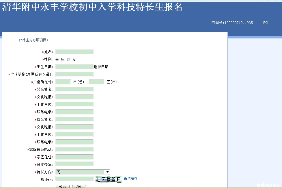The height and width of the screenshot is (189, 282).
Task: Click the 选择日期 date picker link
Action: coord(101,67)
